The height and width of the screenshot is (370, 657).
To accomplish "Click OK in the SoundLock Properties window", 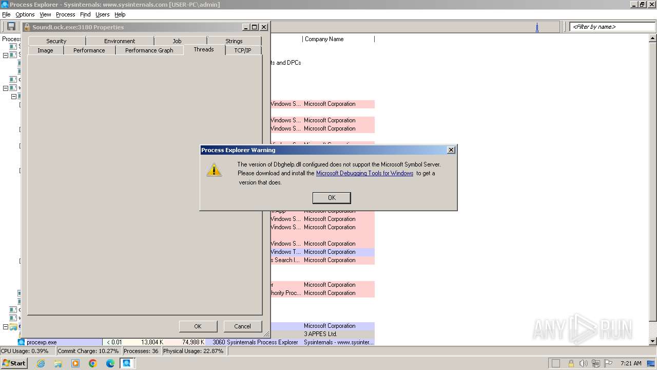I will (198, 326).
